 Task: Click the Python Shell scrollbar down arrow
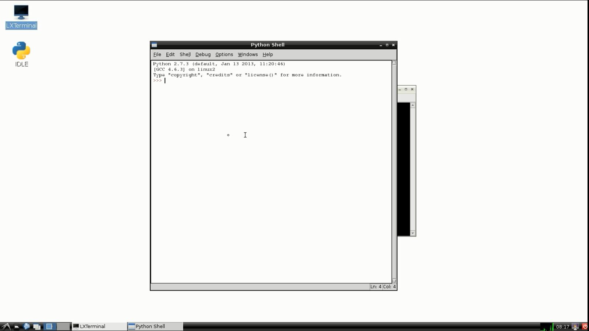click(x=394, y=281)
